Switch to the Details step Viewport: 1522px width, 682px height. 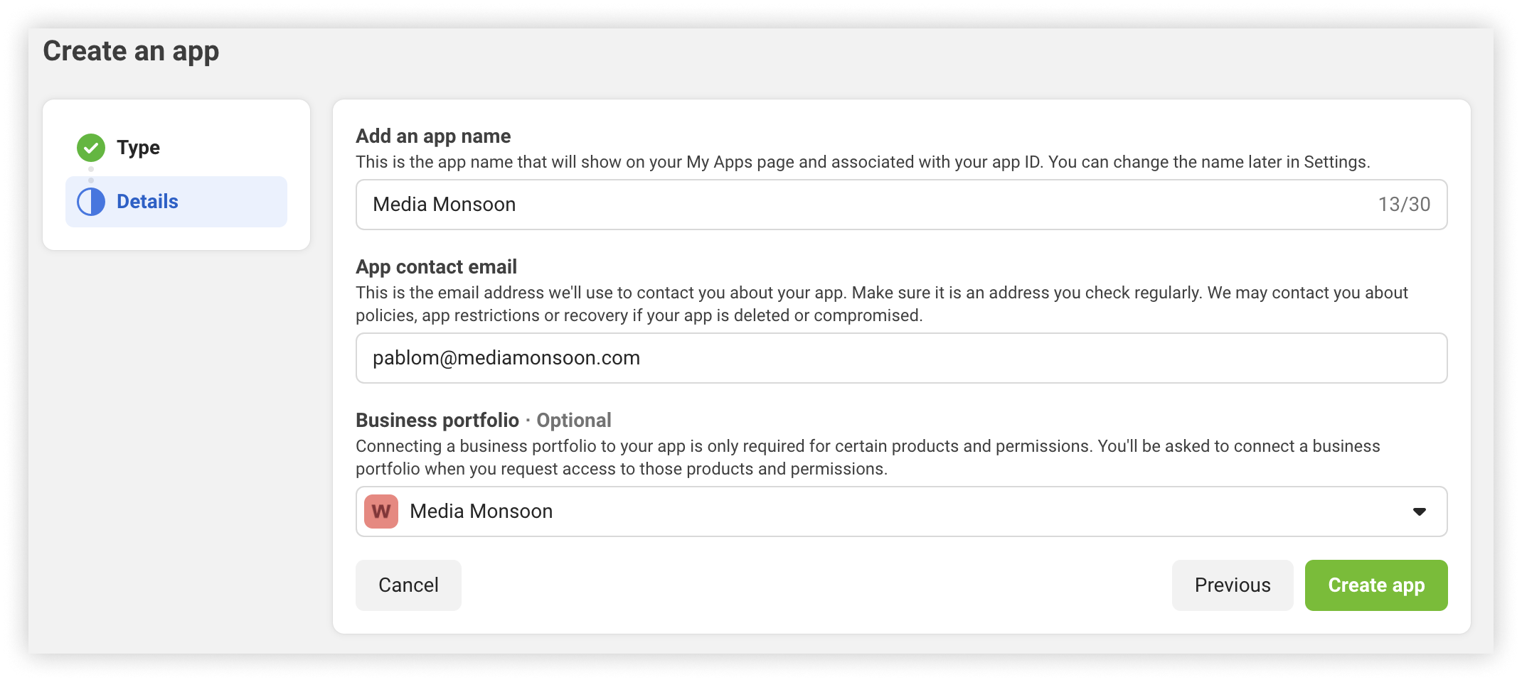pos(148,201)
